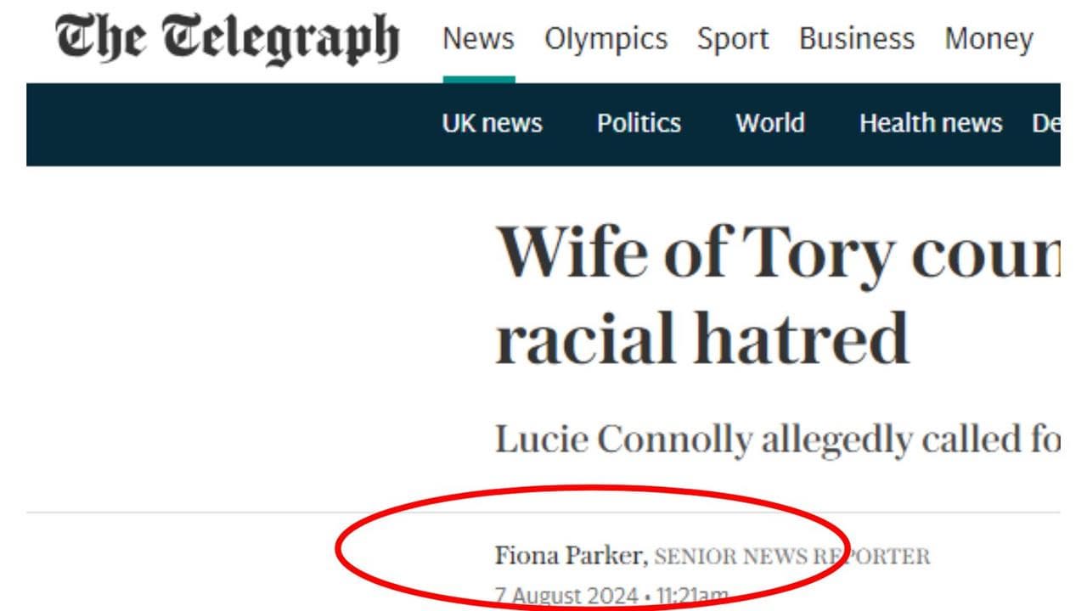Click The Telegraph masthead logo
The height and width of the screenshot is (611, 1087).
click(x=228, y=36)
